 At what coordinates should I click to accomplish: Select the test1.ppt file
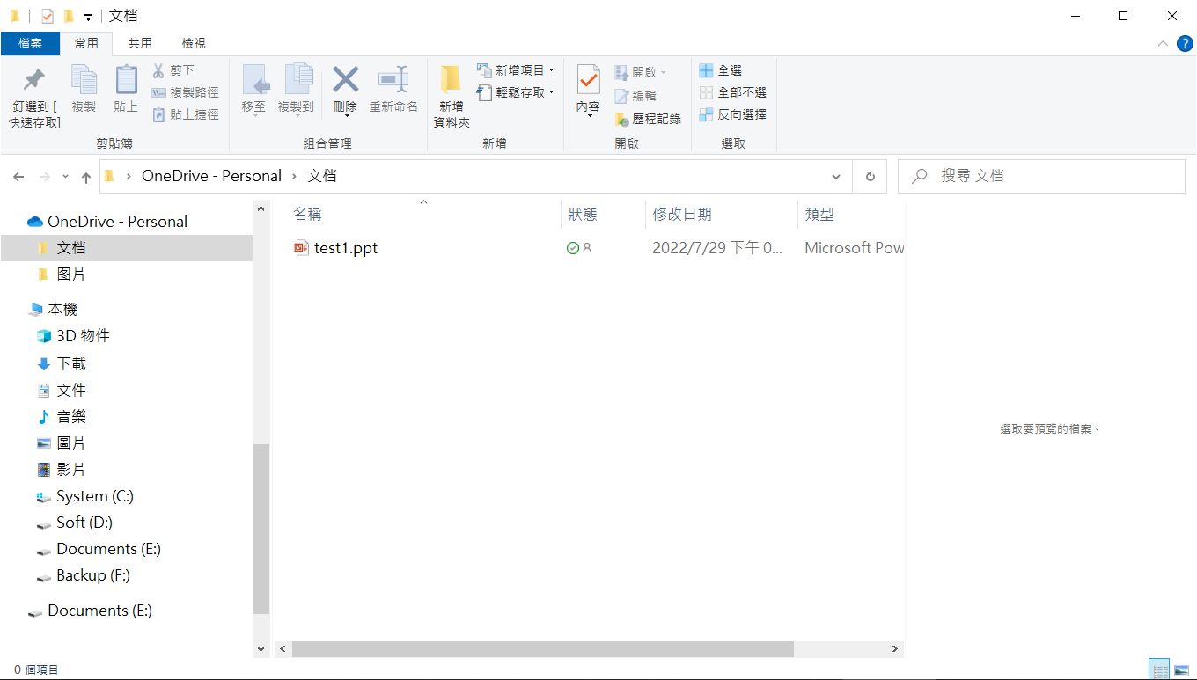(x=345, y=248)
